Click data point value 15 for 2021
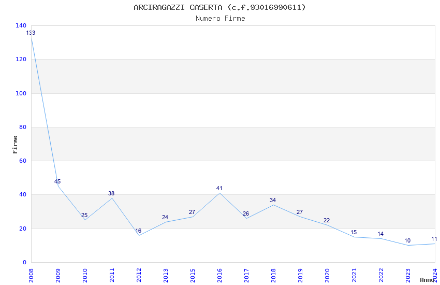Screen dimensions: 440x285 pyautogui.click(x=354, y=232)
